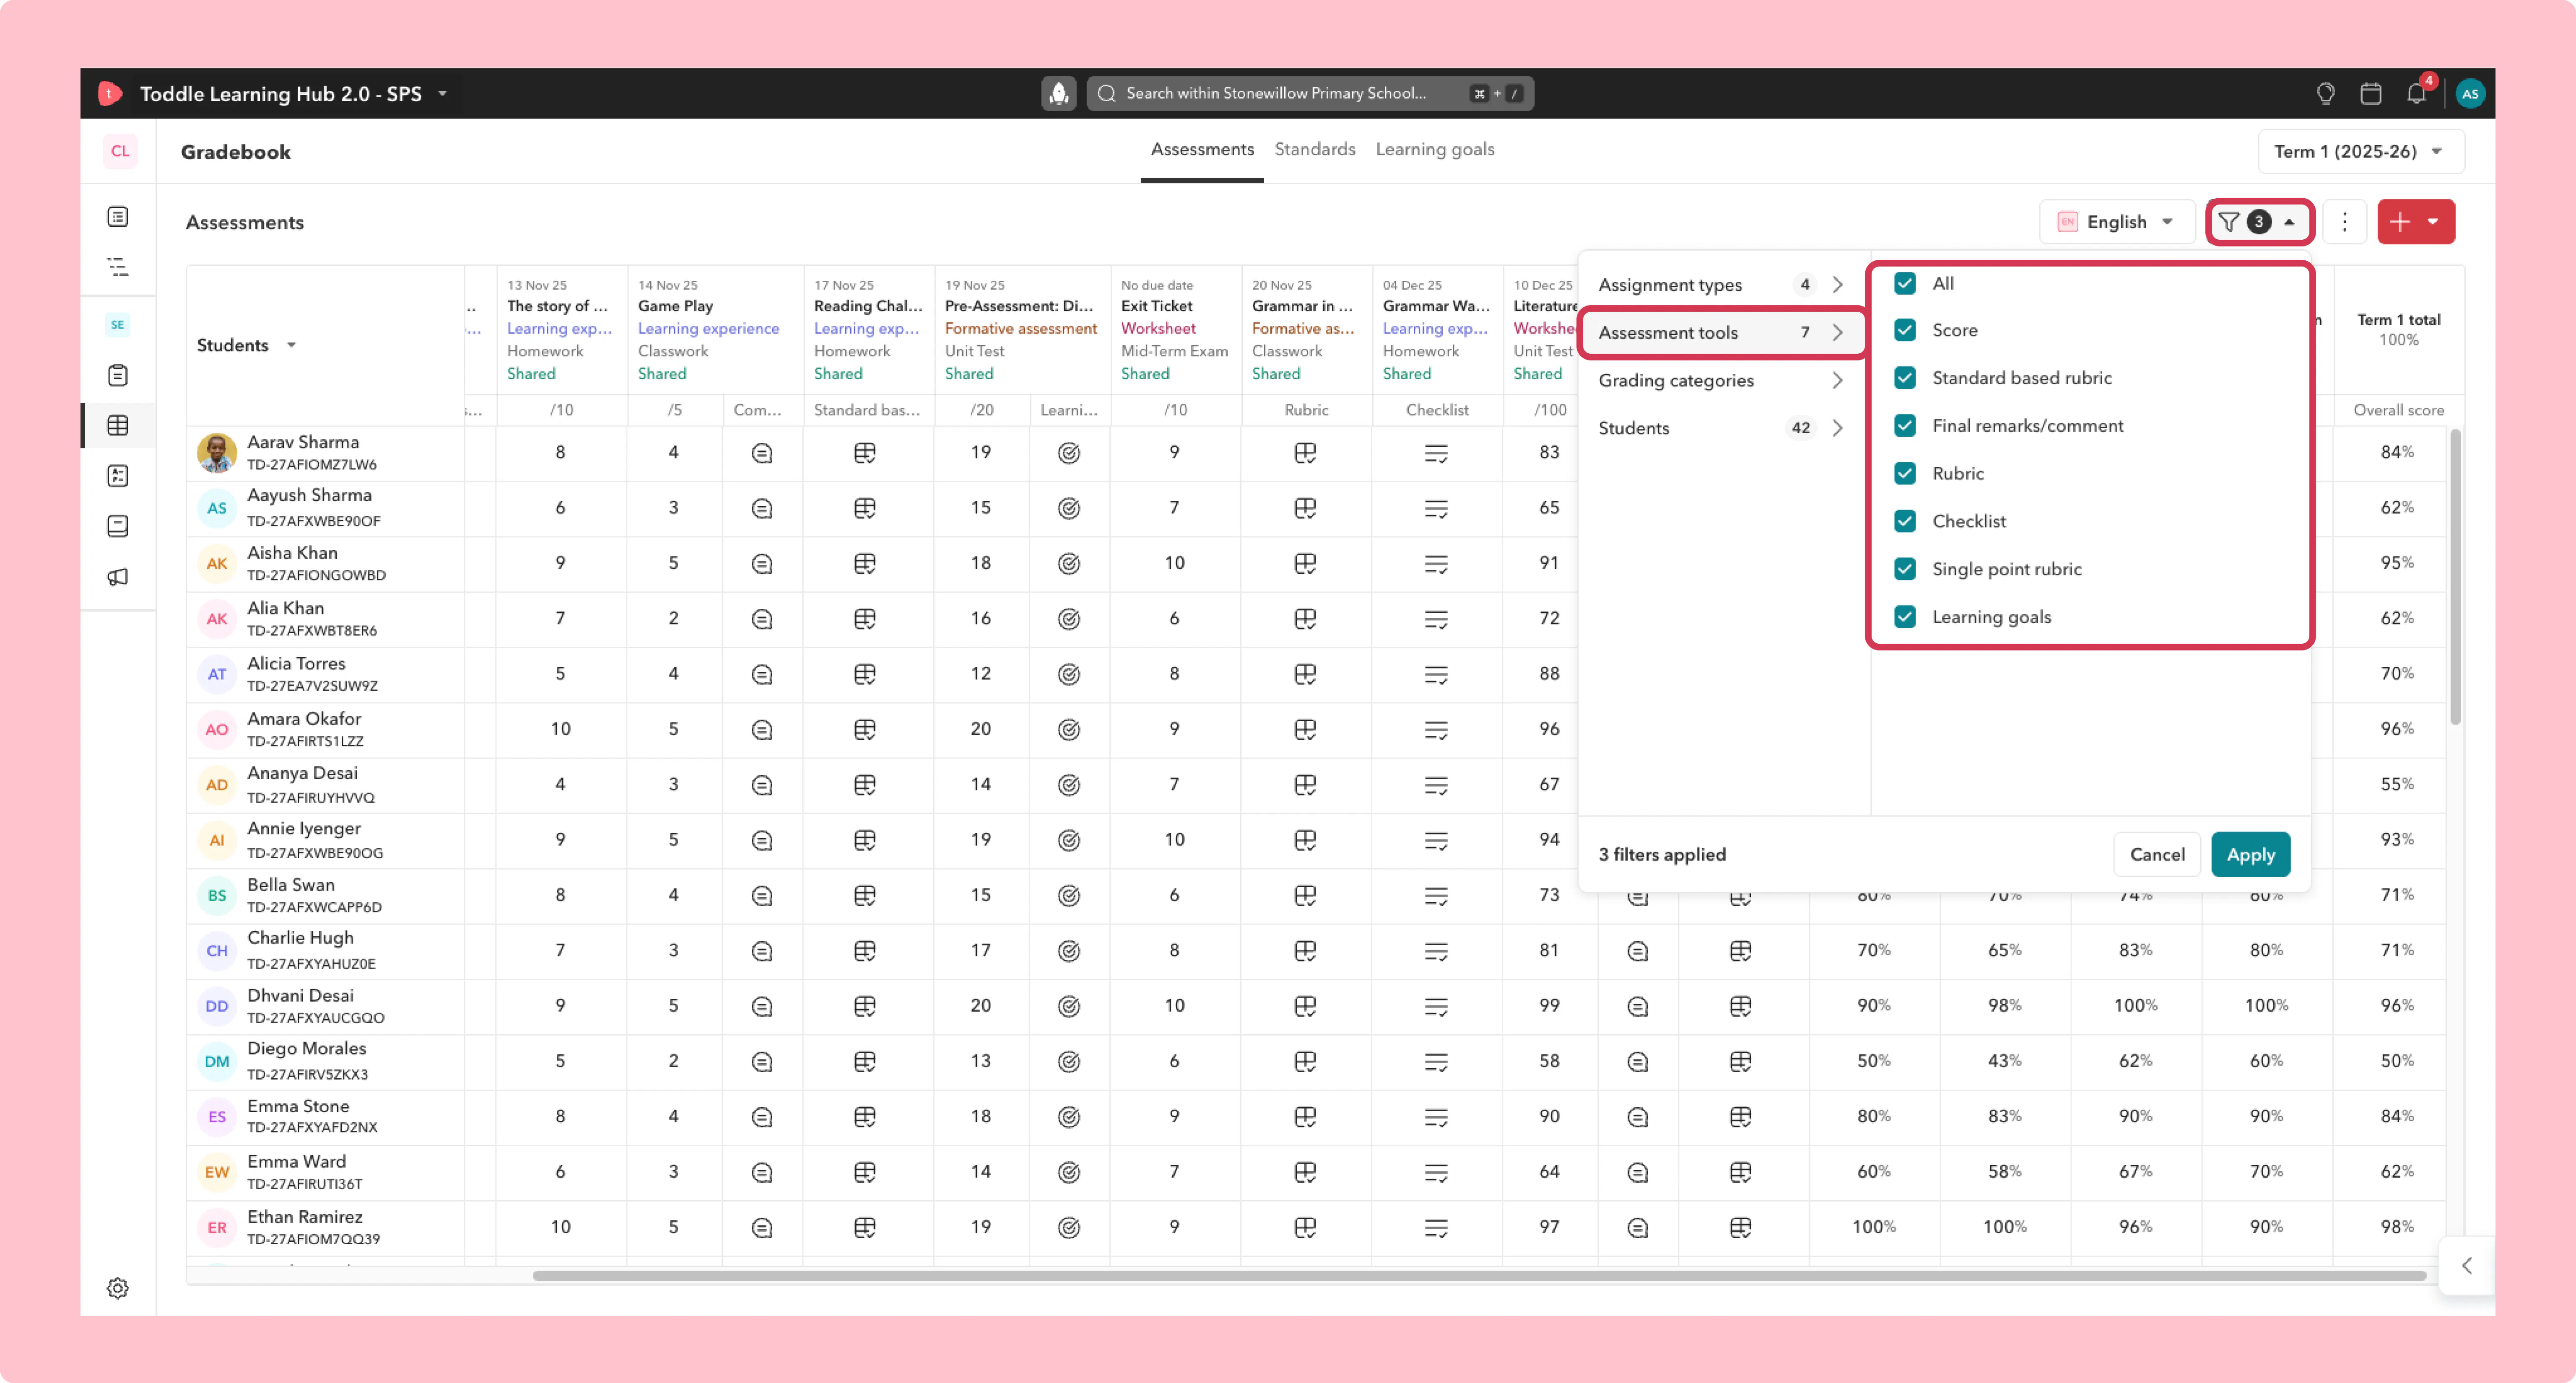Uncheck the All checkbox
The height and width of the screenshot is (1383, 2576).
point(1905,283)
